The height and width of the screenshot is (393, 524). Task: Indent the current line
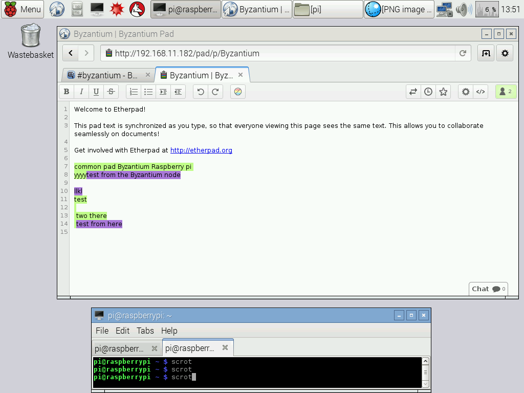pyautogui.click(x=163, y=92)
